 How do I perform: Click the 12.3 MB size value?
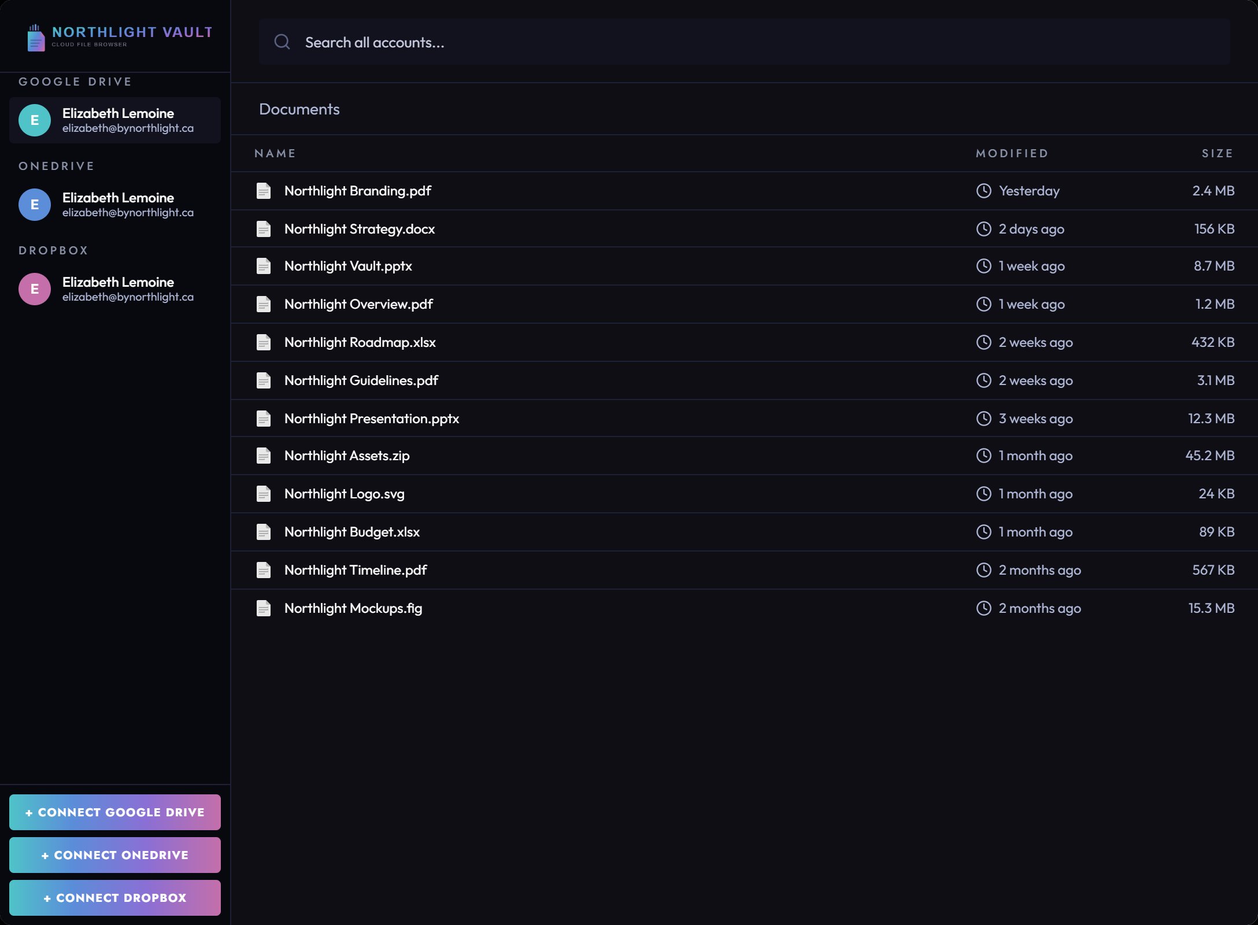1211,419
